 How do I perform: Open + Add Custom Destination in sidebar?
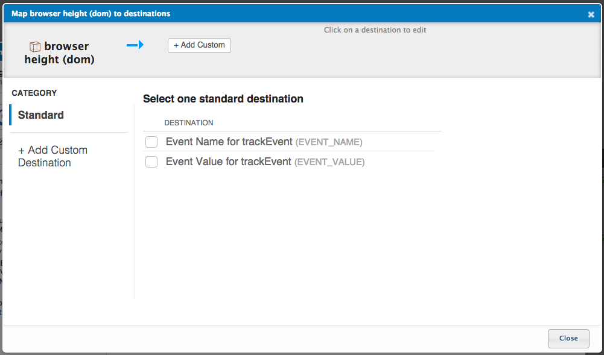(52, 156)
